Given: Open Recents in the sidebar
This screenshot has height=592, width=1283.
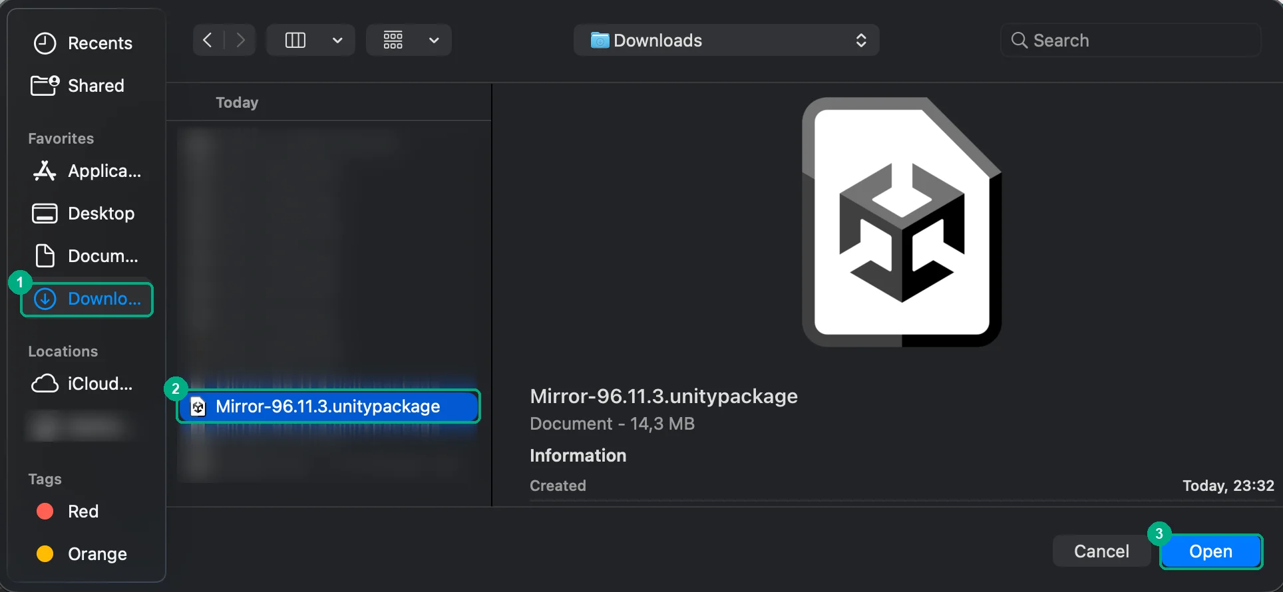Looking at the screenshot, I should 83,43.
